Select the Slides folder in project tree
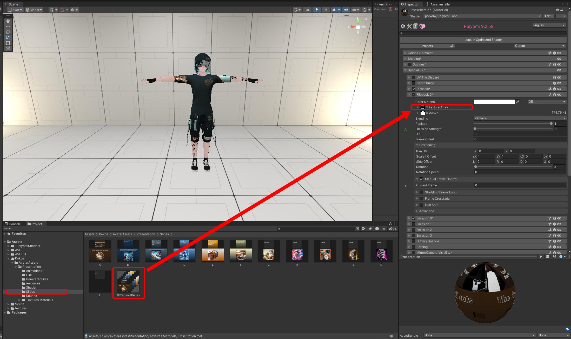Image resolution: width=571 pixels, height=339 pixels. 30,292
